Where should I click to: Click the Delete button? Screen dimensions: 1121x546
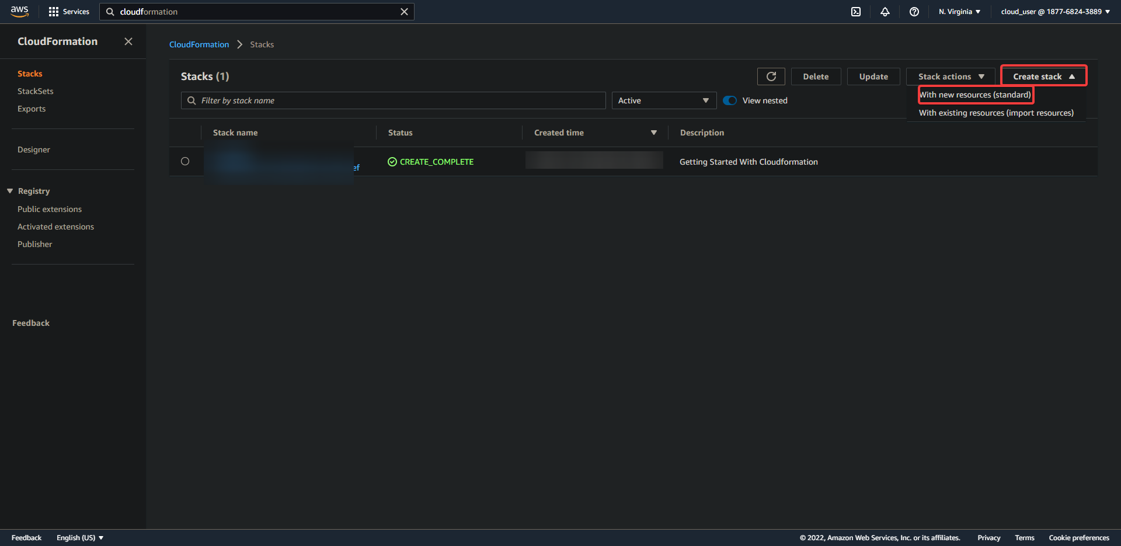(x=816, y=76)
